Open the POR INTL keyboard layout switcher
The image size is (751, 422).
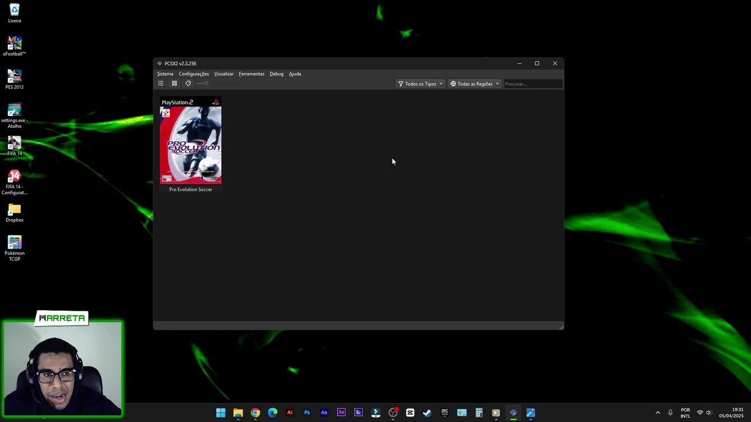coord(685,413)
